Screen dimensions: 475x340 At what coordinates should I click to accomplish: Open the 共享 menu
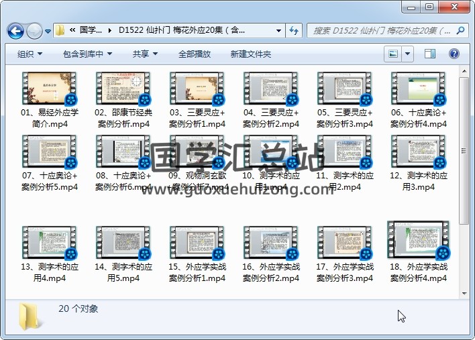144,54
